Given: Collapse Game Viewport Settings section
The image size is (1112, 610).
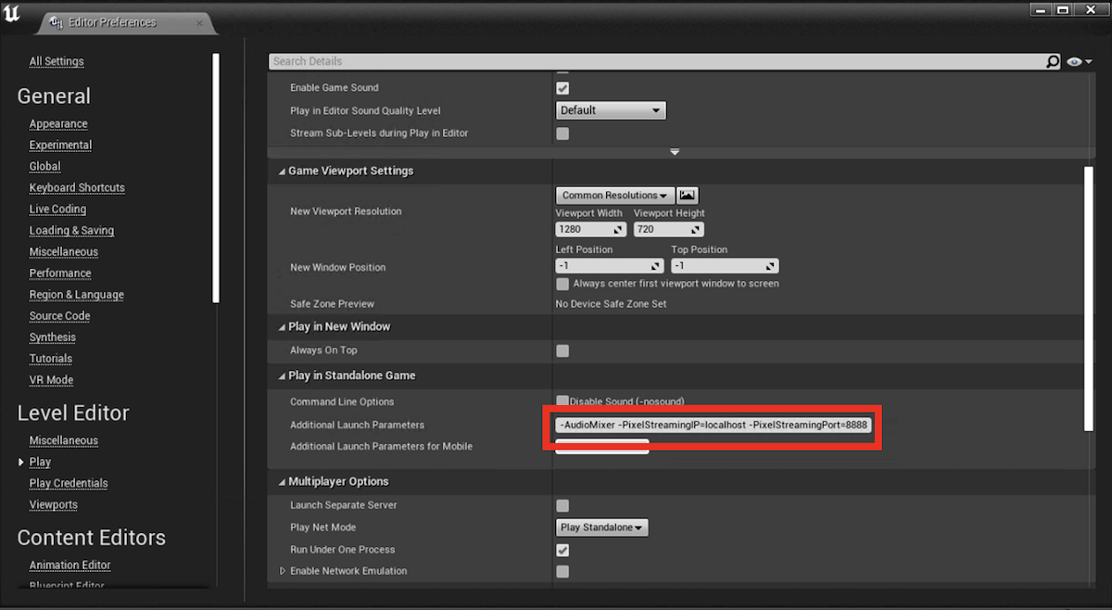Looking at the screenshot, I should coord(282,172).
